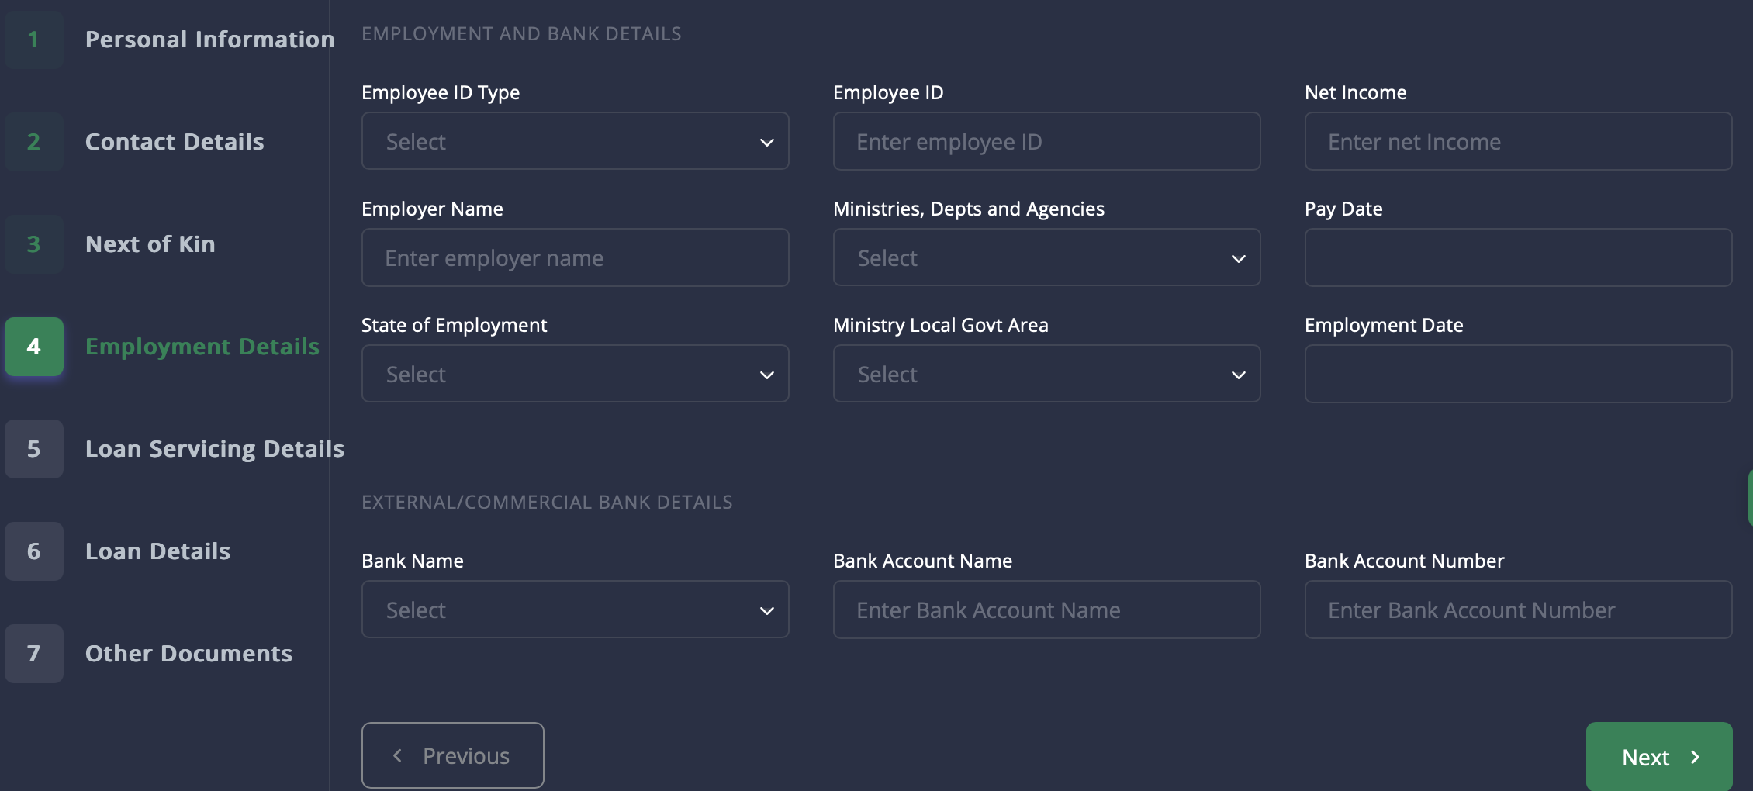Click the Net Income field

point(1518,142)
